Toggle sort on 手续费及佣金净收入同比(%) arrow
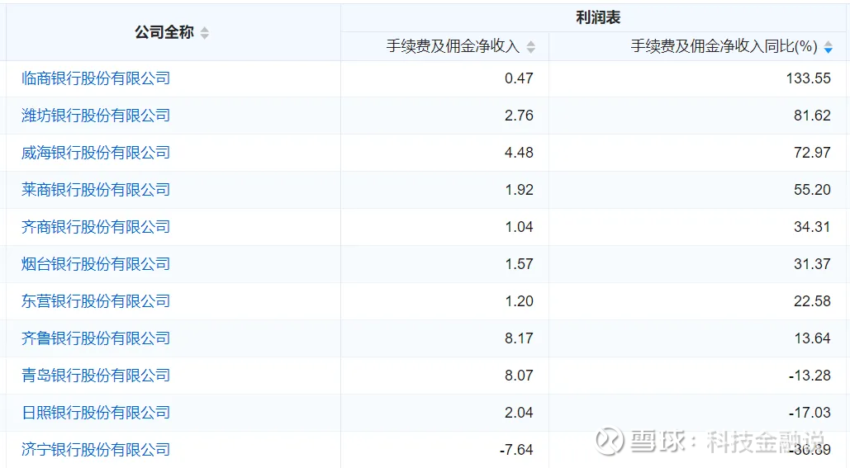 (x=828, y=47)
